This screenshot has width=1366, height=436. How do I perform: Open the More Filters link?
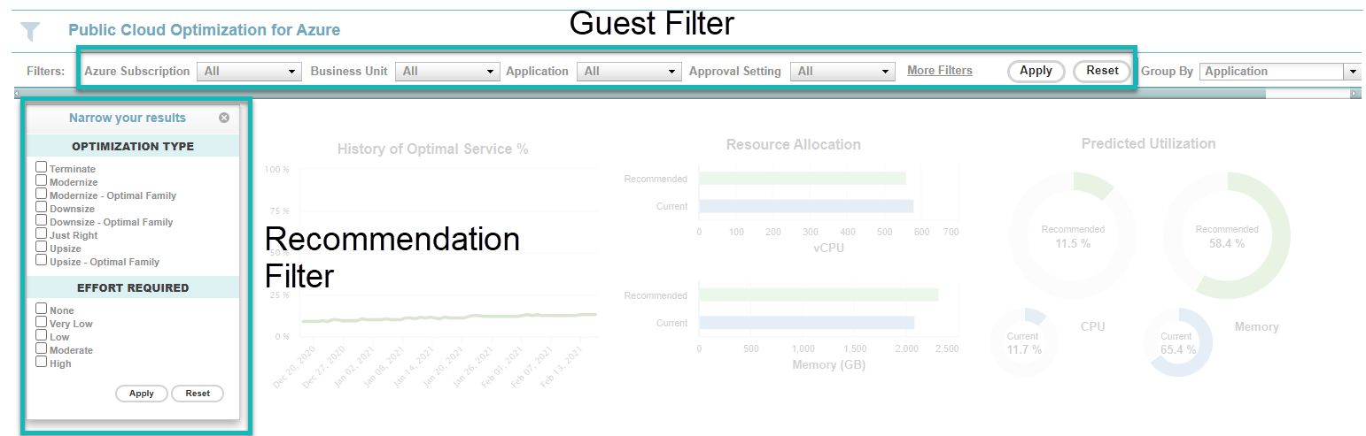pyautogui.click(x=939, y=71)
